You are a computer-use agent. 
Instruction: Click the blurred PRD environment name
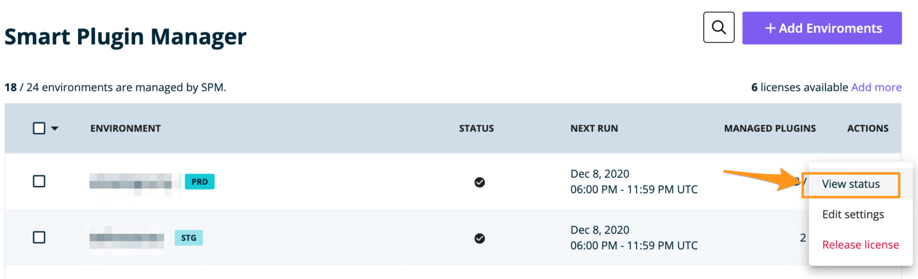point(134,181)
